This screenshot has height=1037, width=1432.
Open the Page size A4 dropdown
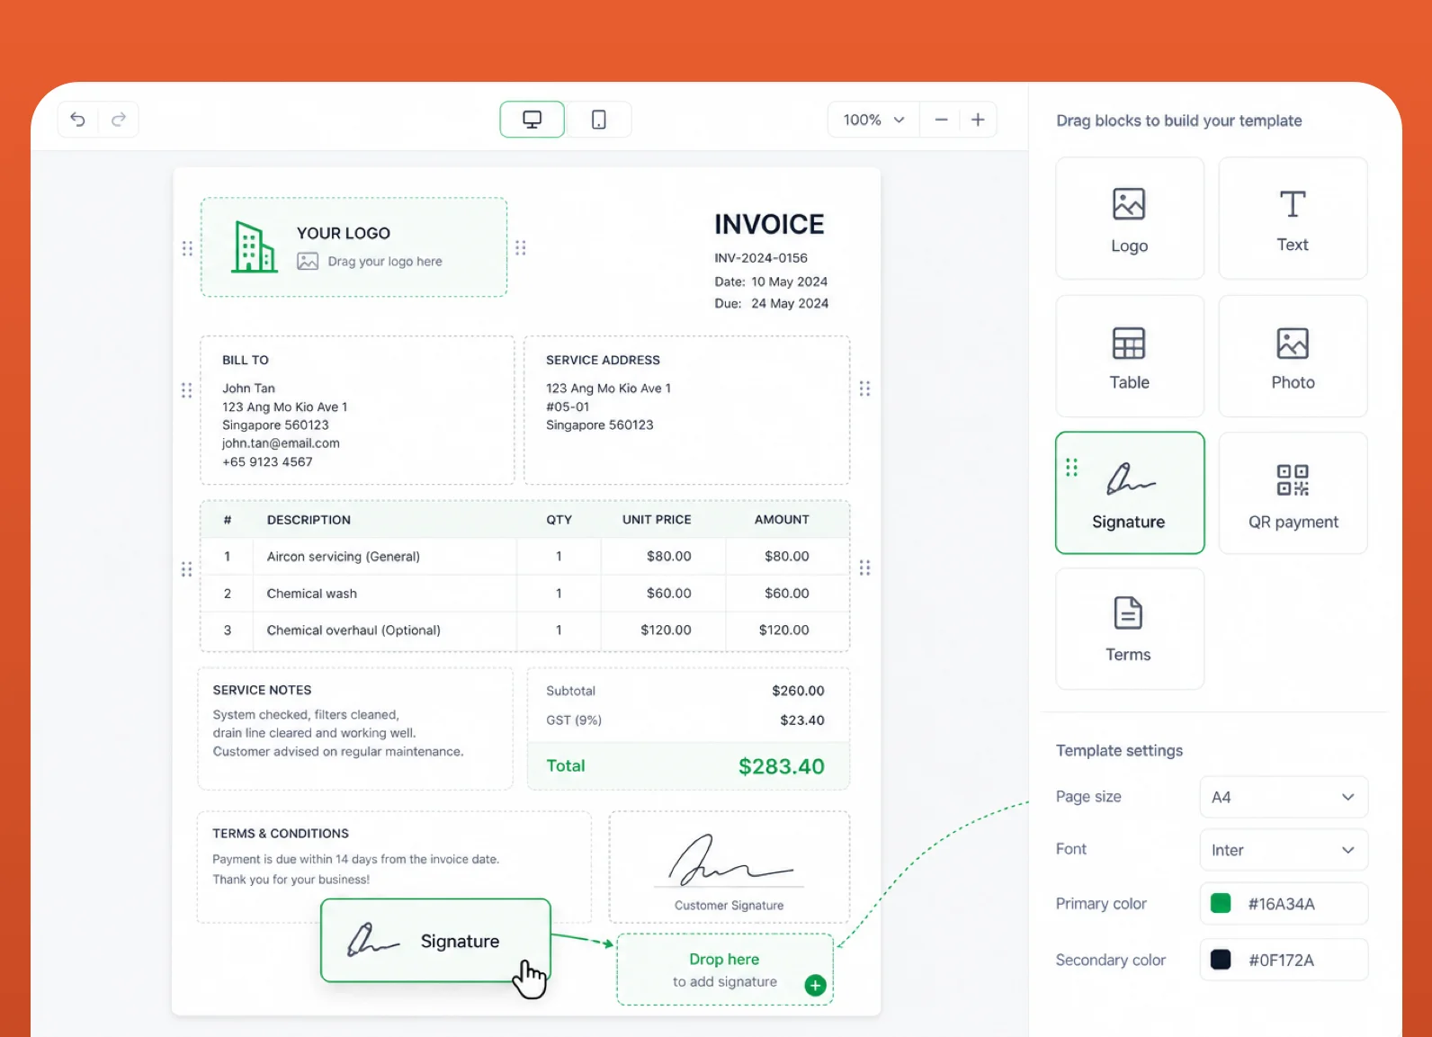(1284, 797)
